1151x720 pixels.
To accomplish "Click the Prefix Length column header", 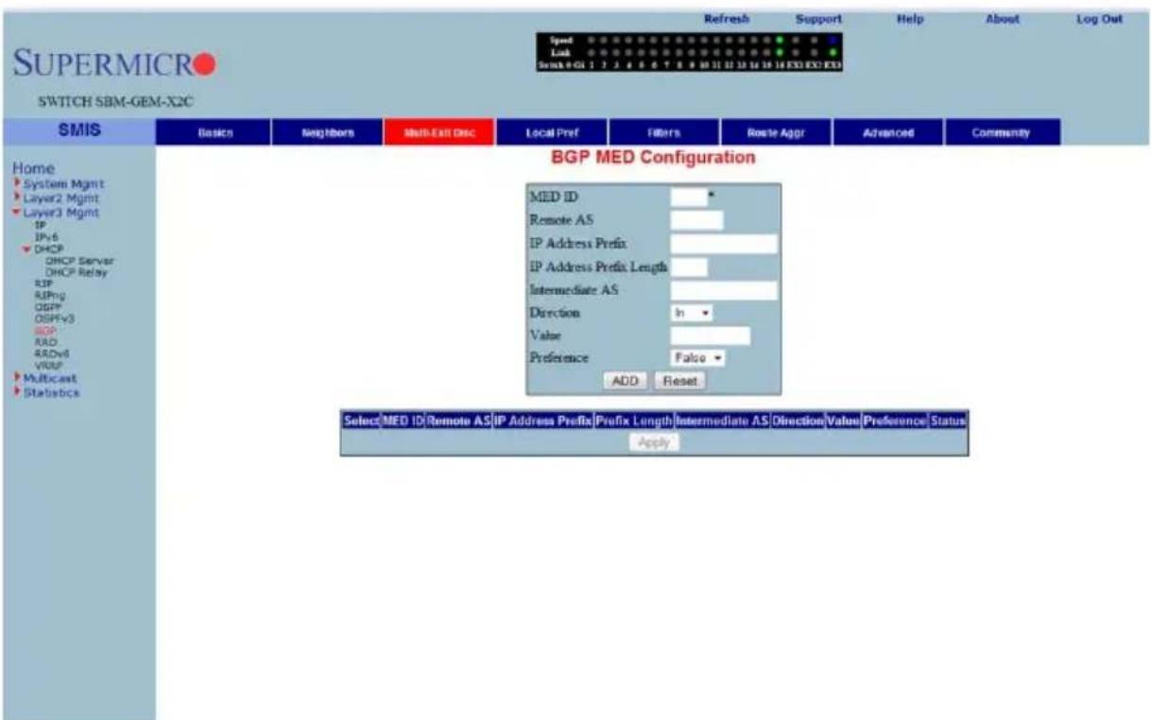I will pyautogui.click(x=634, y=420).
